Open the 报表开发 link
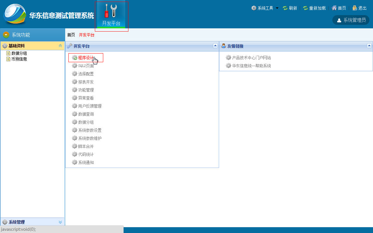373x233 pixels. point(86,82)
